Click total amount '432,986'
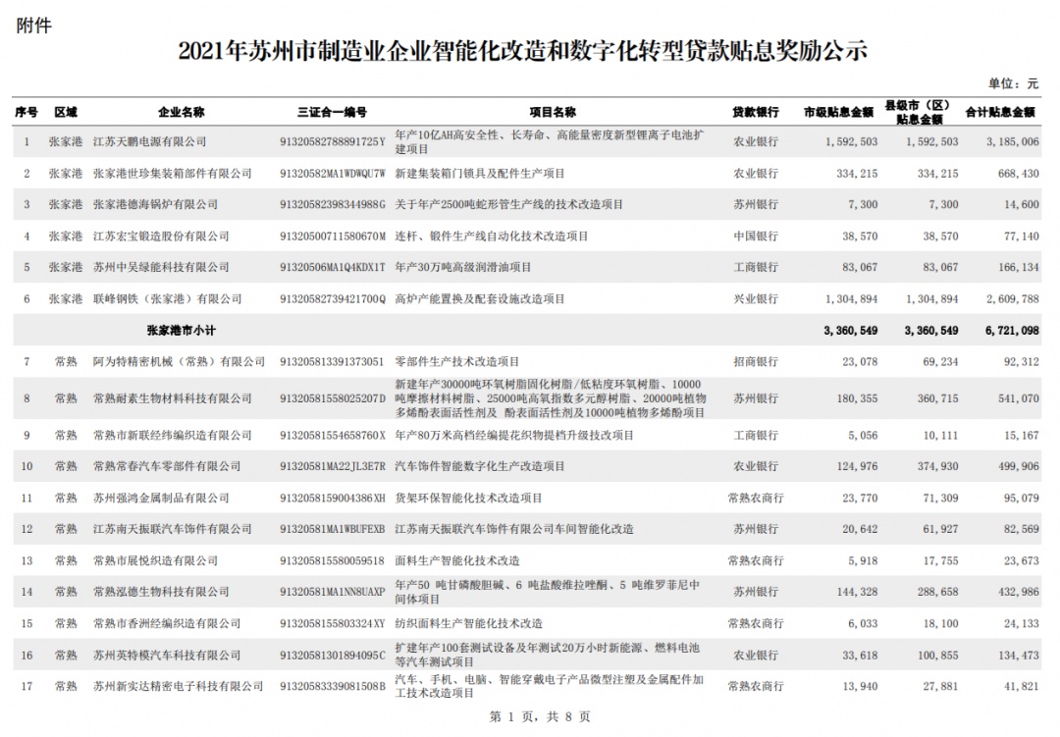1060x737 pixels. pos(1018,593)
